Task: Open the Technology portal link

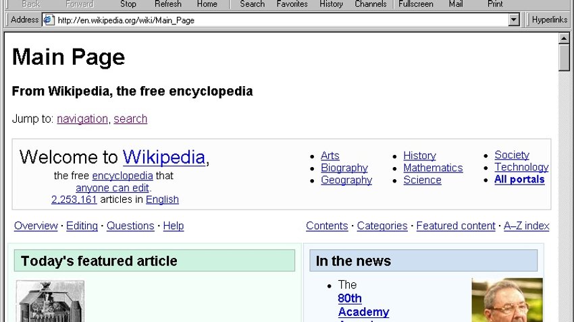Action: [x=521, y=167]
